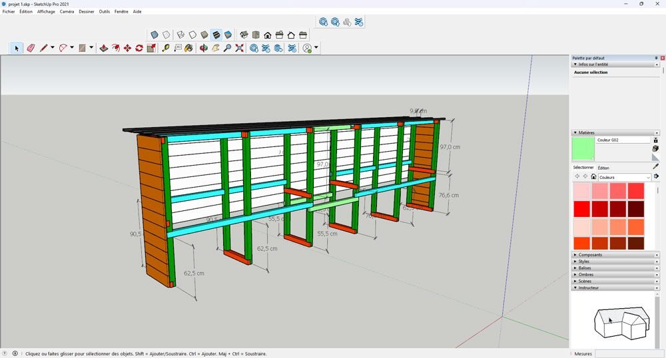The image size is (666, 358).
Task: Open the Extension Manager icon
Action: click(292, 48)
